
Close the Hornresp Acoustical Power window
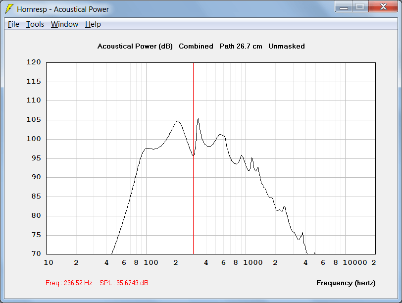pos(383,7)
